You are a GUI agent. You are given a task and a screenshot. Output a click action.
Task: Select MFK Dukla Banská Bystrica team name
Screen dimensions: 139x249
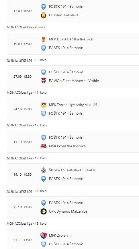click(71, 39)
